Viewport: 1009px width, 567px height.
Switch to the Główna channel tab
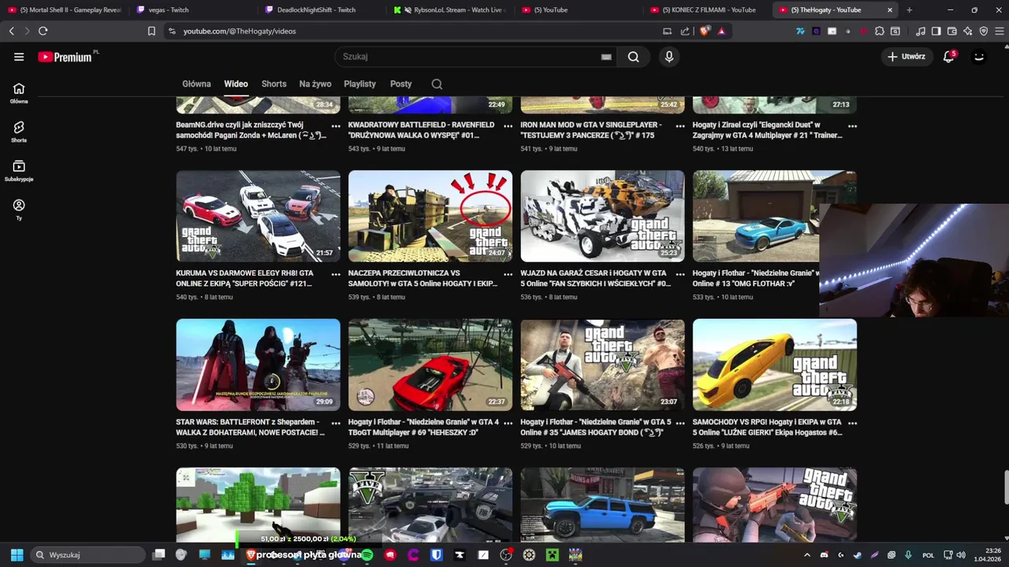tap(196, 84)
